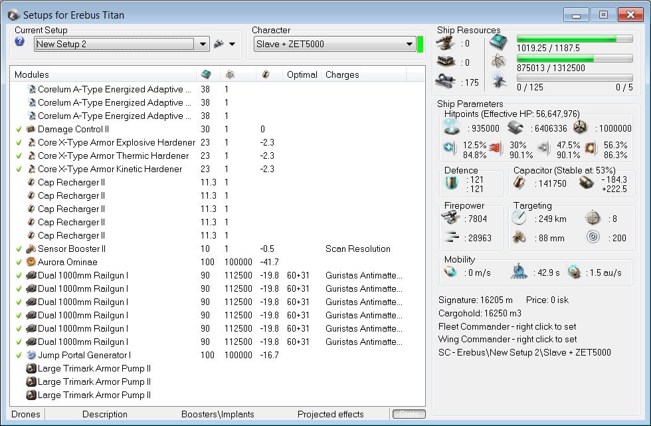Screen dimensions: 651x426
Task: Click the Defence tank icon
Action: [451, 183]
